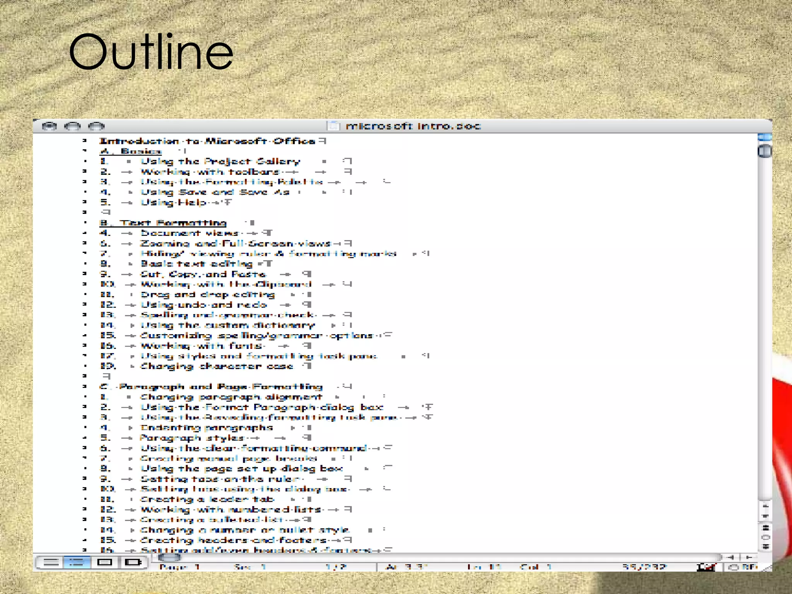The image size is (792, 594).
Task: Click the line "Creating headers and footers"
Action: (233, 540)
